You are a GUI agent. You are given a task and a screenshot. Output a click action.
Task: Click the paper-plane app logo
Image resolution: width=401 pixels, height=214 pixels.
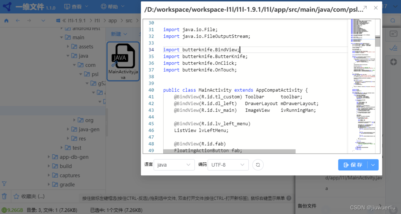(x=7, y=7)
